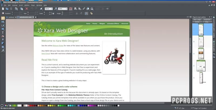The width and height of the screenshot is (216, 110).
Task: Open the Utilities menu
Action: (27, 5)
